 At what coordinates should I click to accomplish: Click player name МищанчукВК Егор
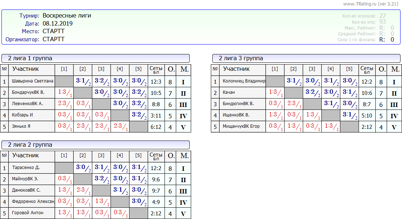[241, 127]
